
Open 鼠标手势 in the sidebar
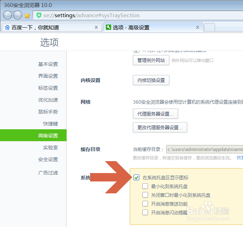48,112
